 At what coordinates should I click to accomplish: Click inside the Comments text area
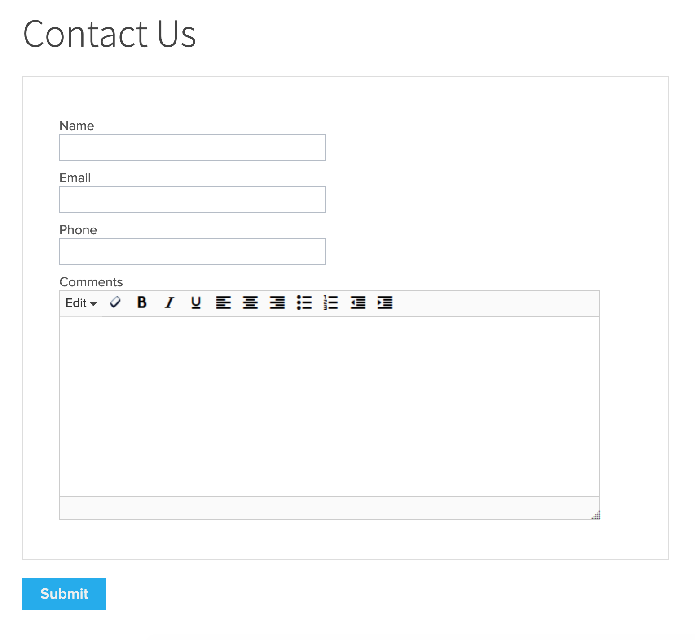coord(329,406)
